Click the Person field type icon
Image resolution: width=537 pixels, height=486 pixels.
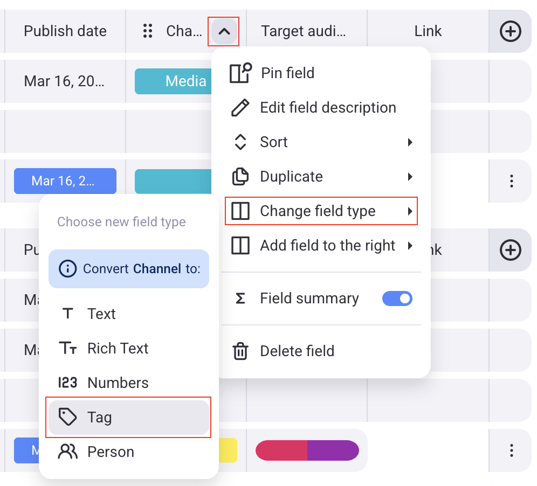pos(68,452)
